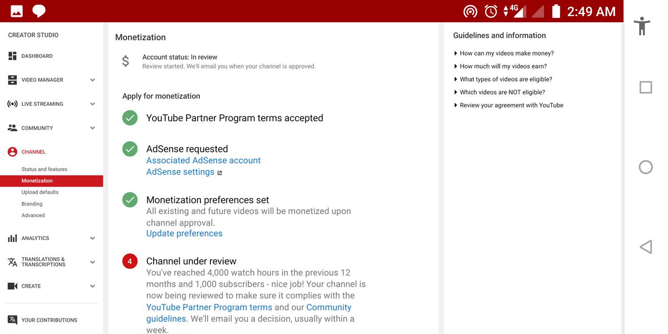Tap the Android recent apps square button
The width and height of the screenshot is (668, 334).
coord(646,87)
